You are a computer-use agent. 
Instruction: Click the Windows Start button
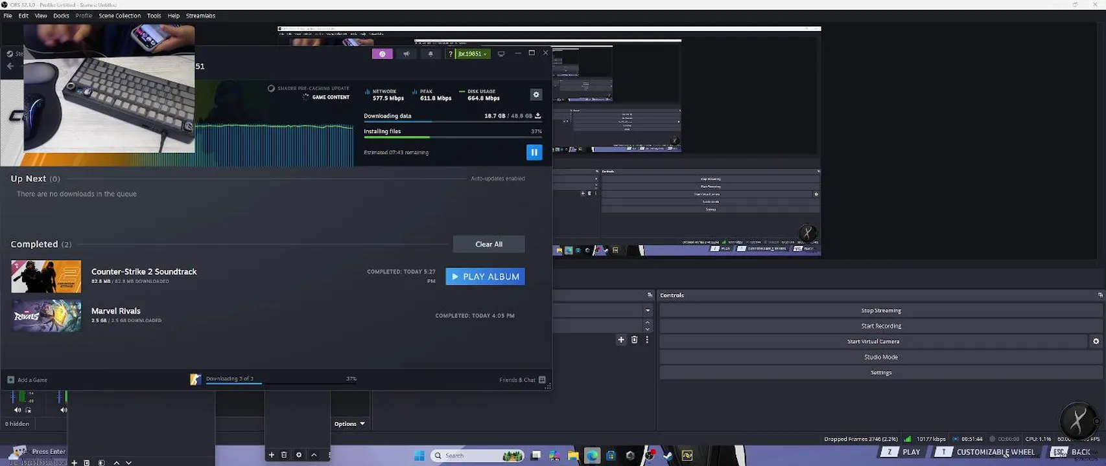point(419,456)
